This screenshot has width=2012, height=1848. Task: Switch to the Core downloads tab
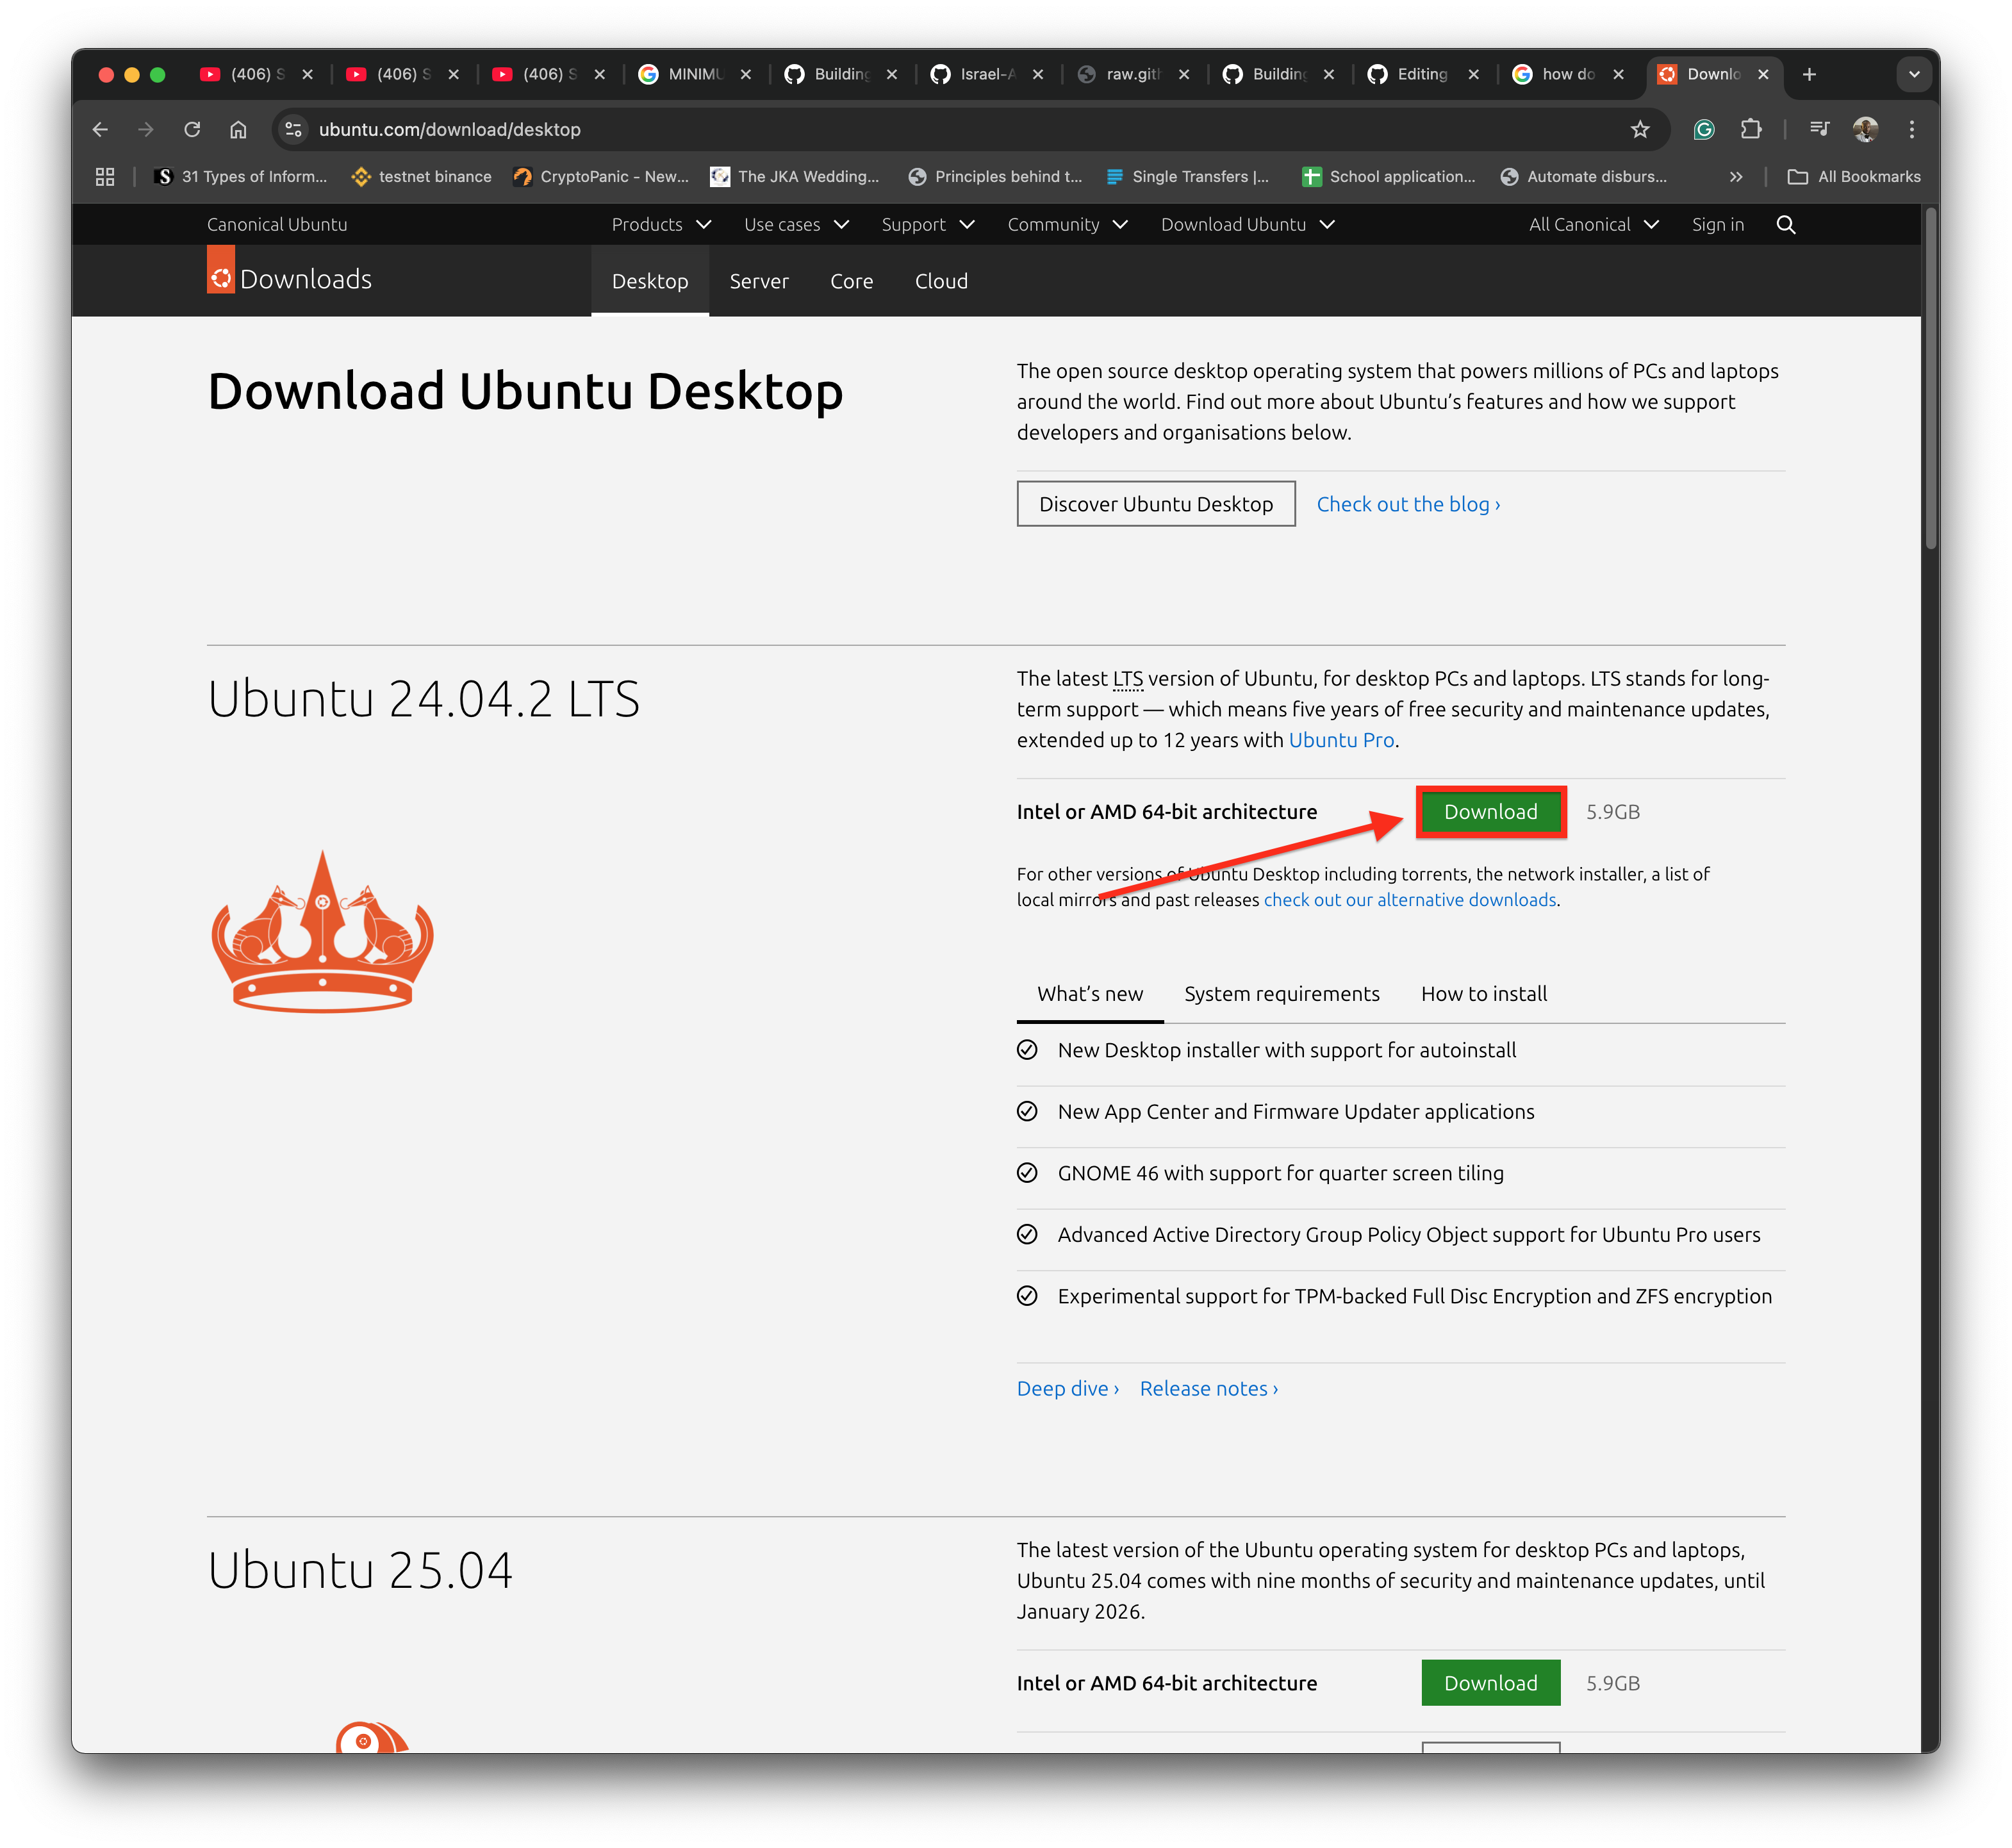(851, 281)
